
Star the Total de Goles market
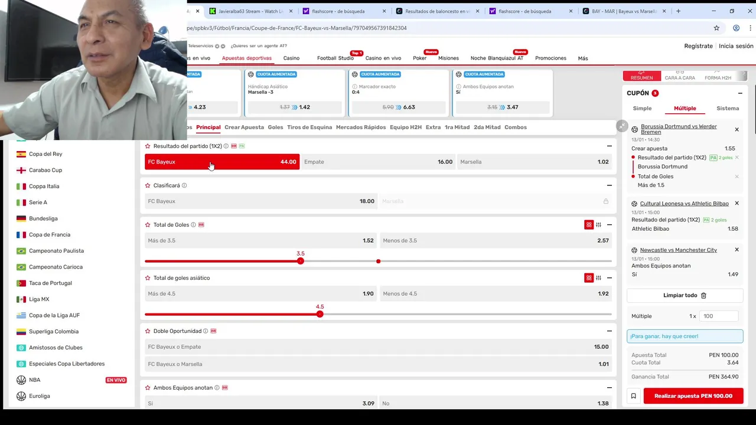point(148,225)
